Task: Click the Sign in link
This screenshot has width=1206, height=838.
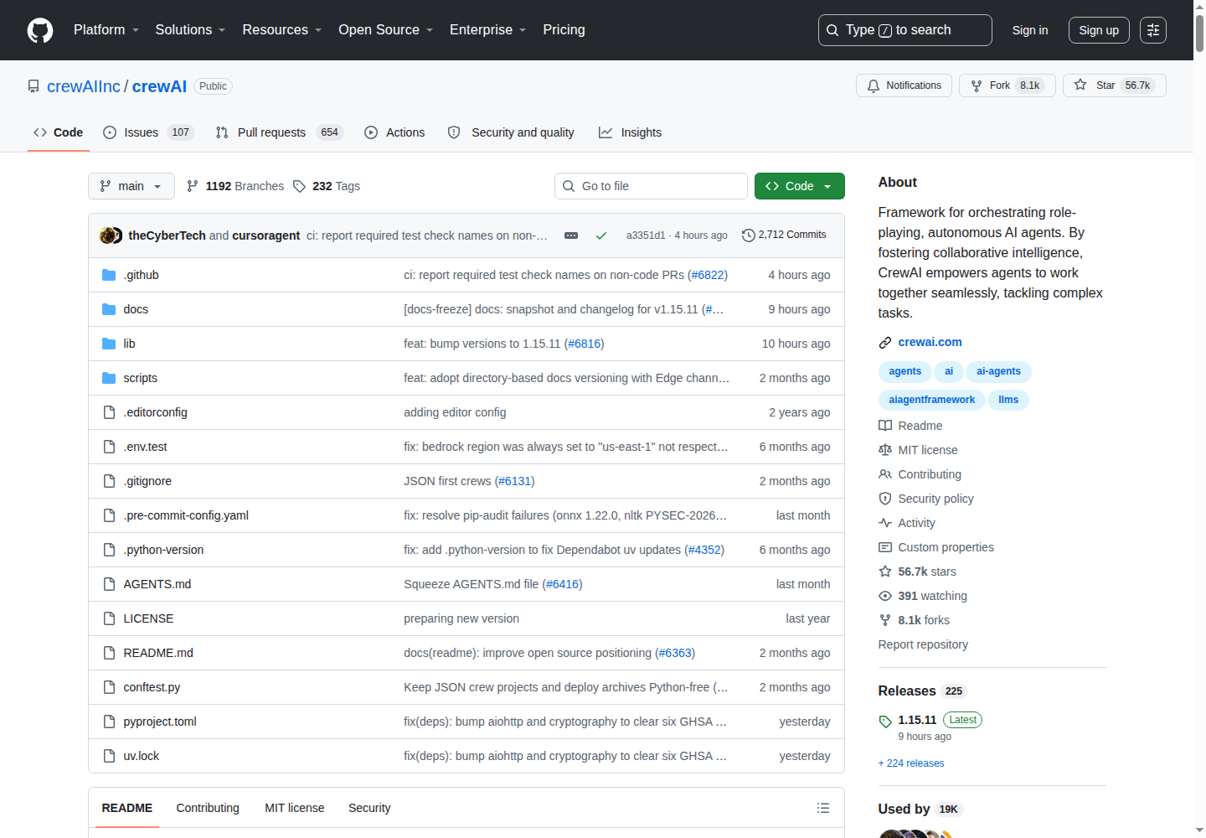Action: pyautogui.click(x=1030, y=30)
